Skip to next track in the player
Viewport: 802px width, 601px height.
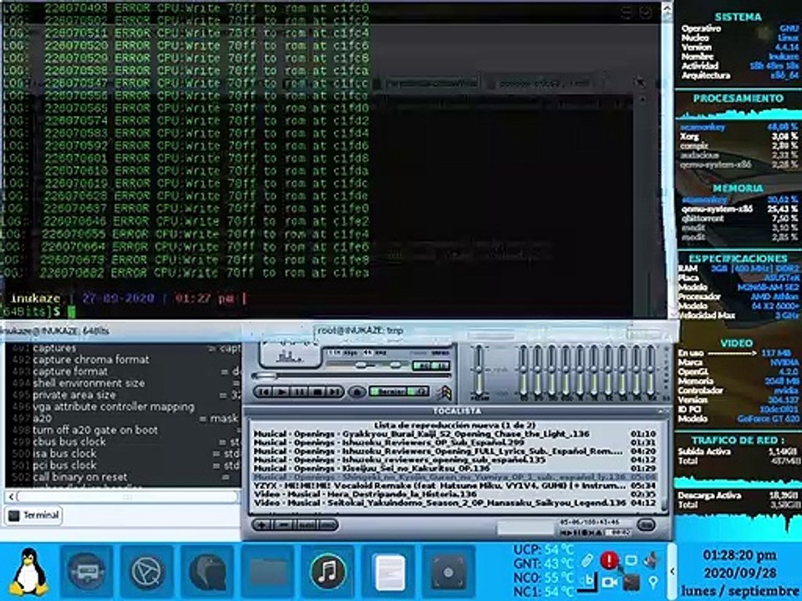pos(334,392)
